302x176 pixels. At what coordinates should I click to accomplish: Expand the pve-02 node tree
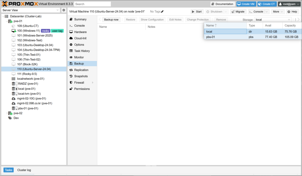[6, 113]
